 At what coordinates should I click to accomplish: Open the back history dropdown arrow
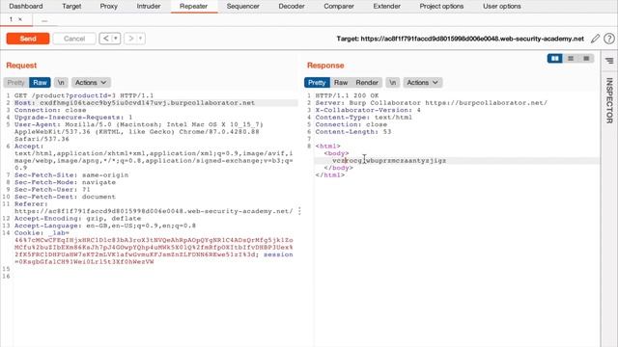[x=116, y=39]
